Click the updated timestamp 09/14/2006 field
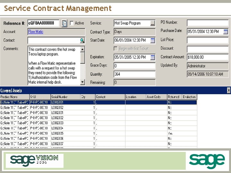 pyautogui.click(x=208, y=74)
